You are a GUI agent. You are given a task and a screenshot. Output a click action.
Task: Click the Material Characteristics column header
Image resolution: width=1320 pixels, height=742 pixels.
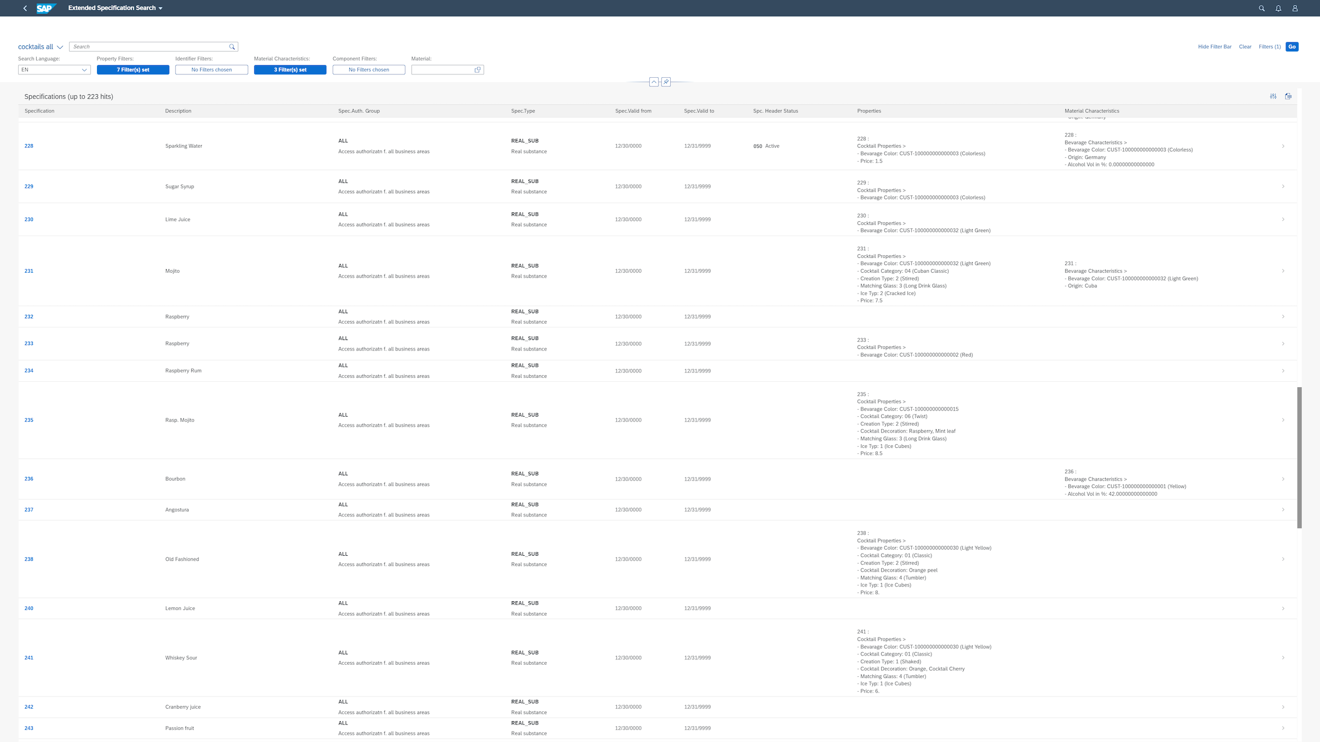[1092, 111]
